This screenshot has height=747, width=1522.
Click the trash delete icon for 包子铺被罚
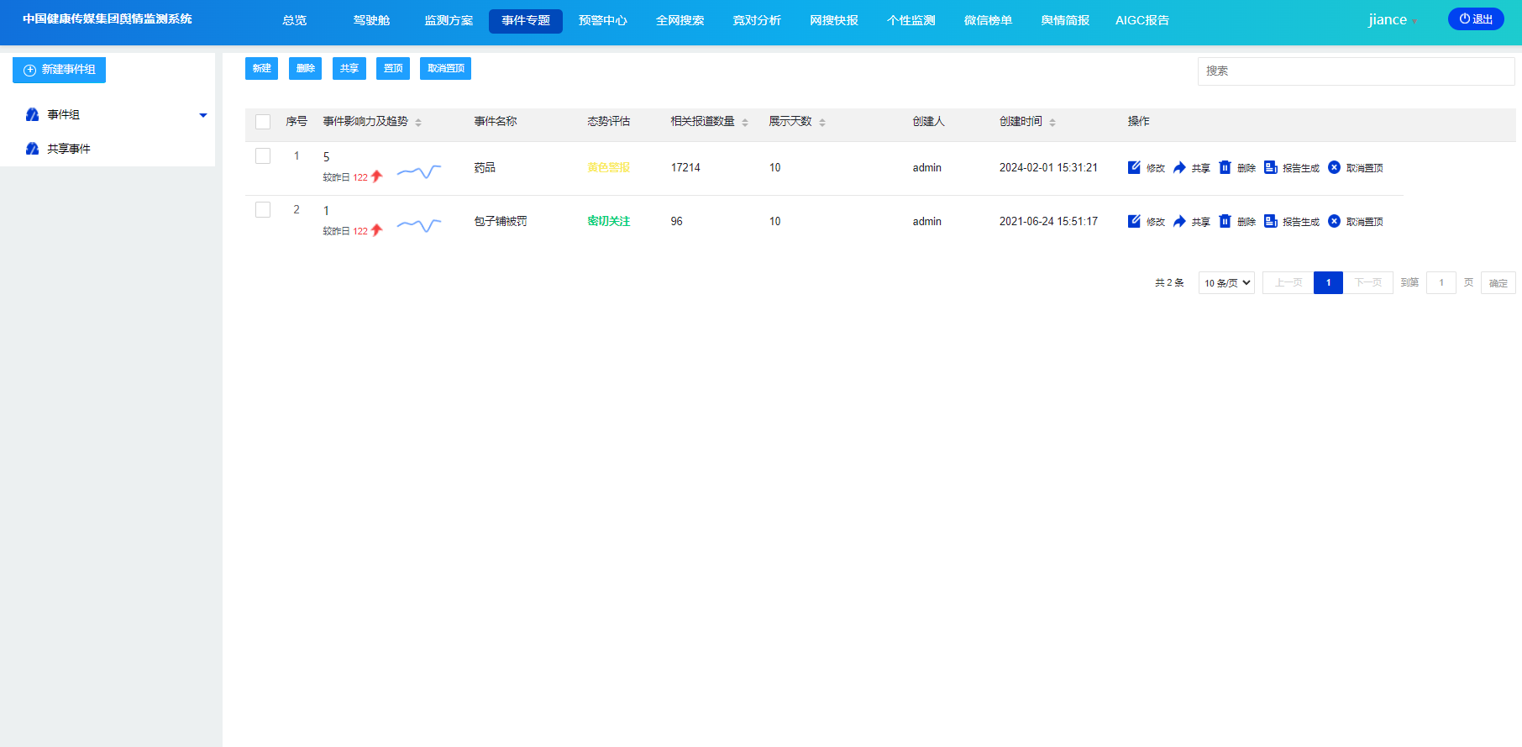click(x=1225, y=221)
